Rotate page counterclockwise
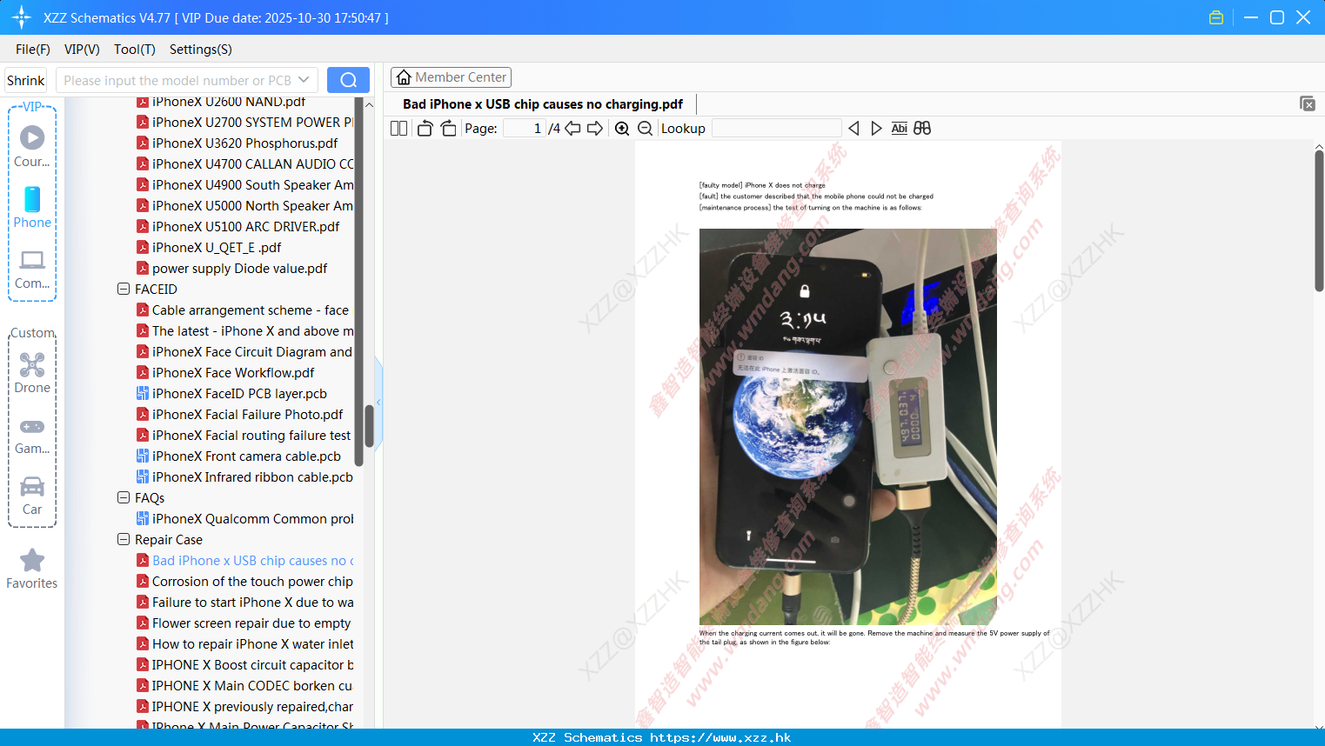The height and width of the screenshot is (746, 1325). click(425, 129)
